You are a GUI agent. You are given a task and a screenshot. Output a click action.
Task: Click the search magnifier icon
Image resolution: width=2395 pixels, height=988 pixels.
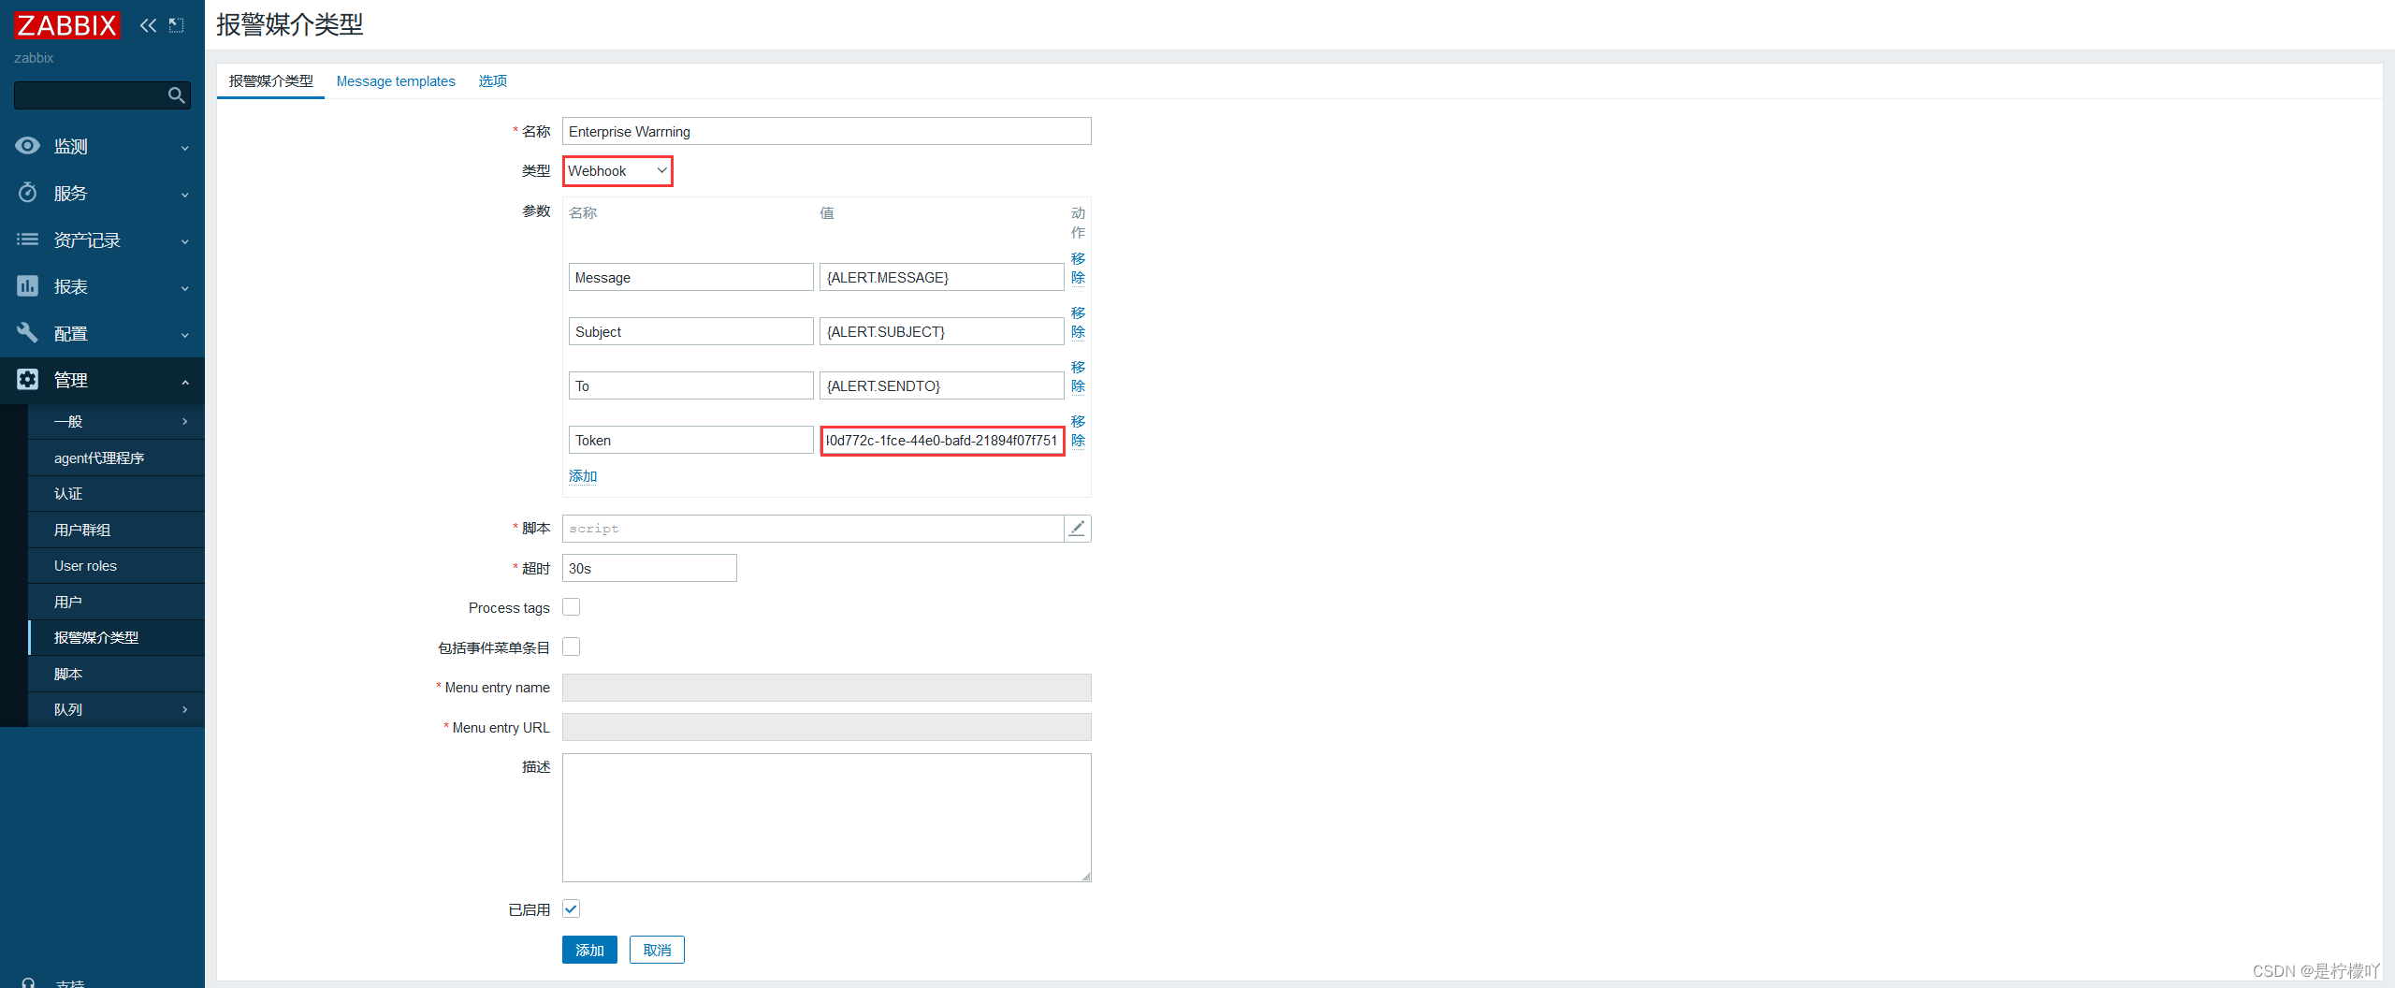point(176,94)
